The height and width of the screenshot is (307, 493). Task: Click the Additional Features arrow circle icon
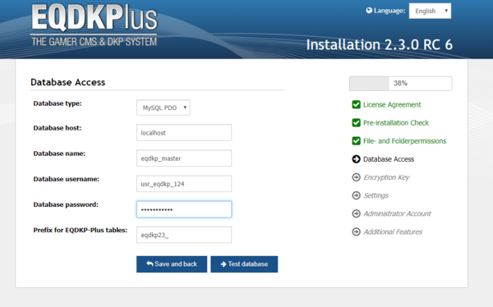[x=356, y=232]
